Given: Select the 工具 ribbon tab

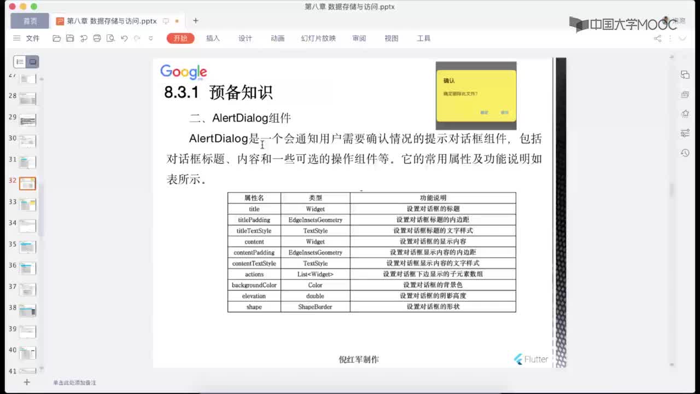Looking at the screenshot, I should coord(424,38).
